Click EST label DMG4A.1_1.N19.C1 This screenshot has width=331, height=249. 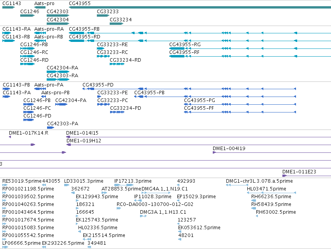point(165,189)
